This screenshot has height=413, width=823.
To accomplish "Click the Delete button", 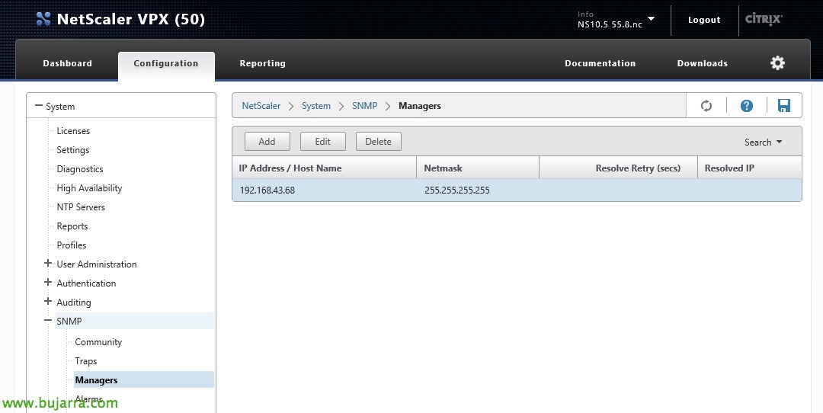I will (379, 141).
